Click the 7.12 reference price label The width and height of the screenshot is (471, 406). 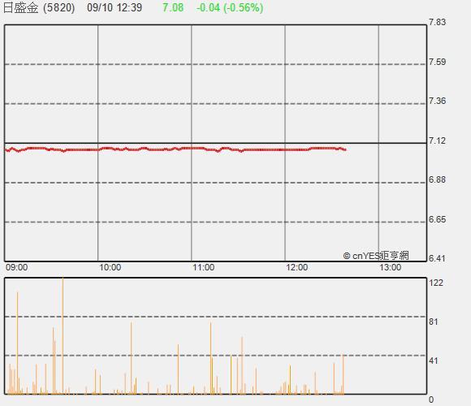coord(438,140)
